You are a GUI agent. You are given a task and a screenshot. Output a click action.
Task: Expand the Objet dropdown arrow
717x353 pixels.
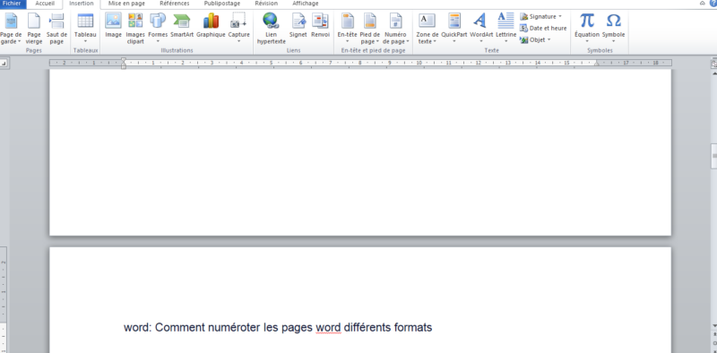[549, 39]
